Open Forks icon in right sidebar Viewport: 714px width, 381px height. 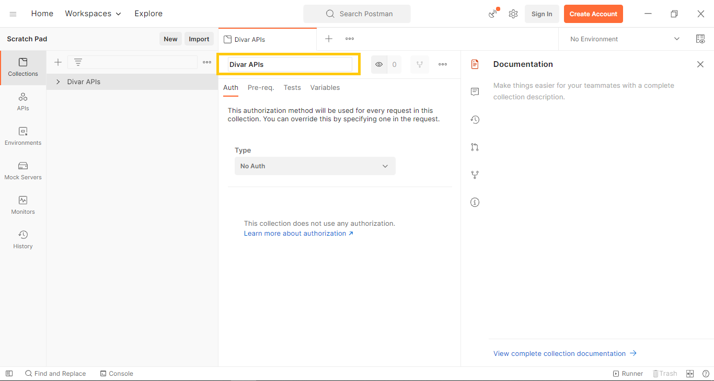pyautogui.click(x=475, y=175)
